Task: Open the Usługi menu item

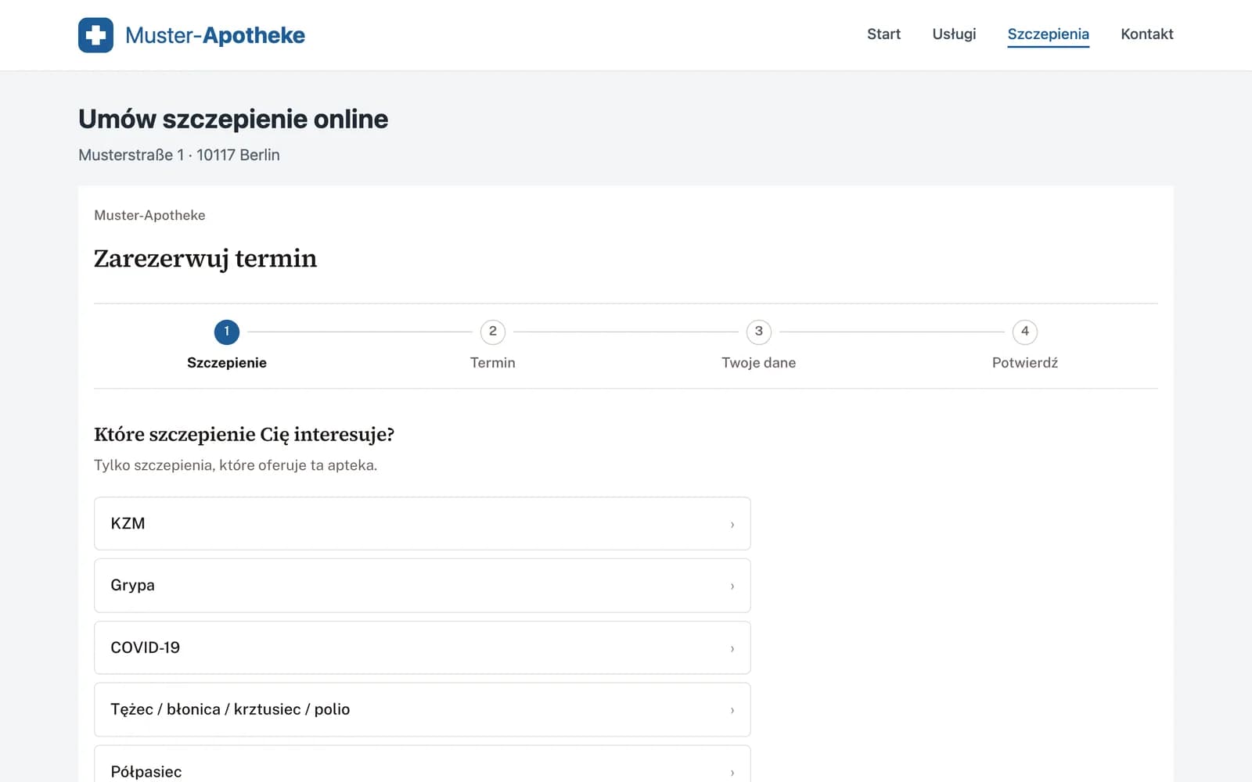Action: pyautogui.click(x=954, y=34)
